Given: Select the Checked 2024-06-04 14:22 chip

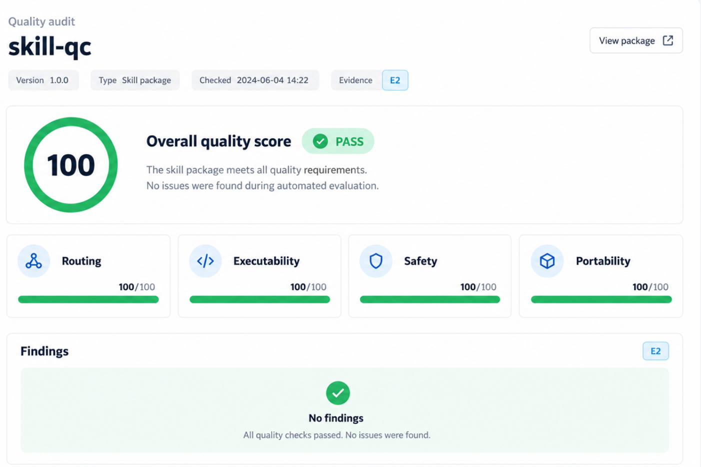Looking at the screenshot, I should (x=255, y=80).
